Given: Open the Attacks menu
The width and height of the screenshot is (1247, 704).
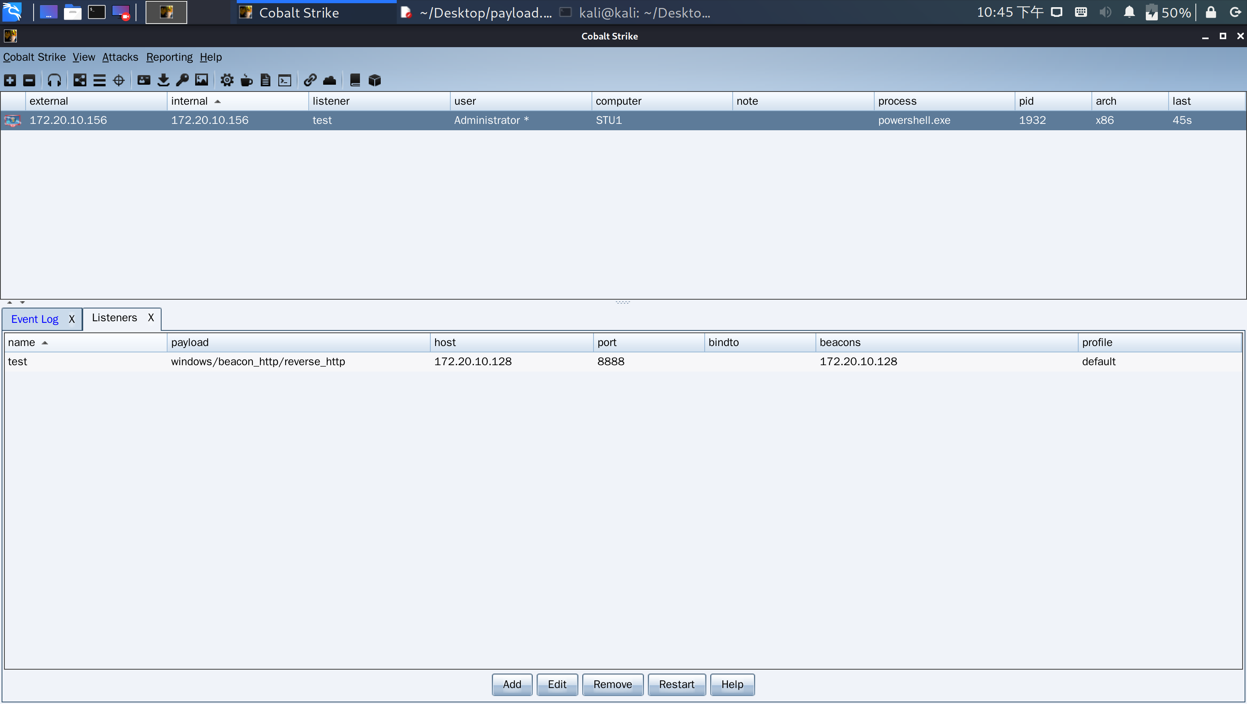Looking at the screenshot, I should click(x=120, y=57).
